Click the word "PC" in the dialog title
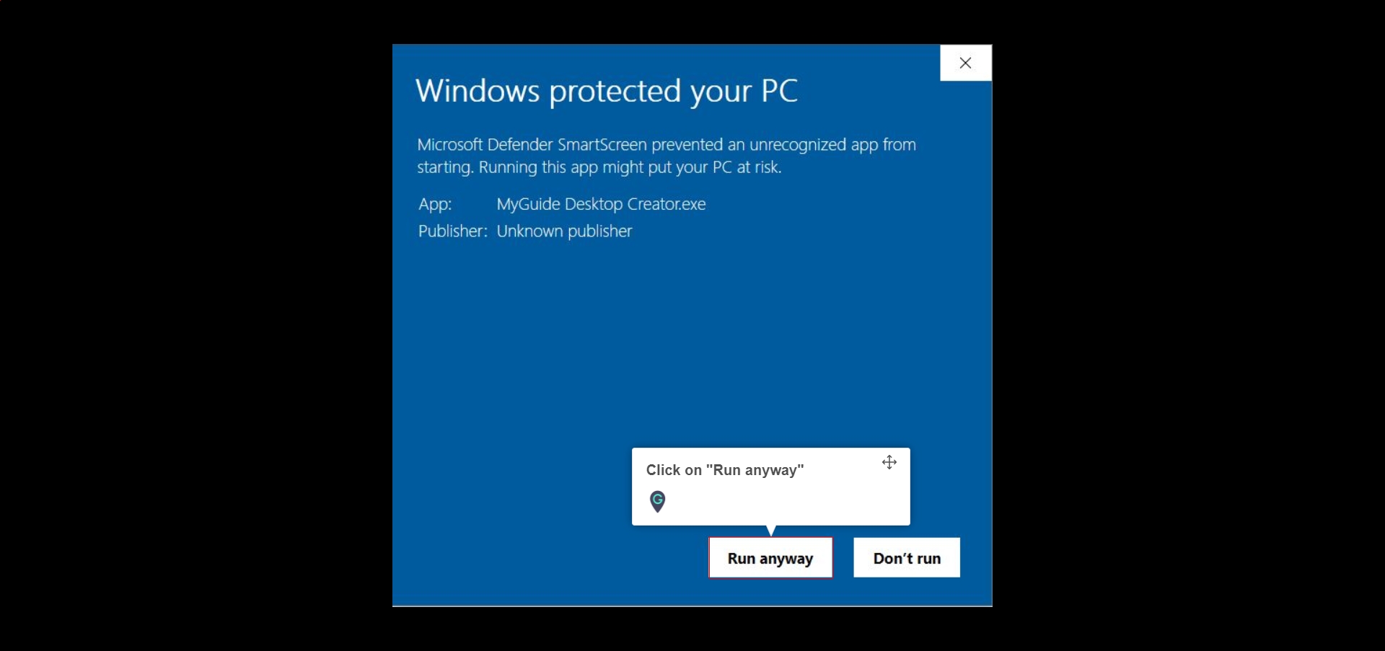The height and width of the screenshot is (651, 1385). coord(780,91)
